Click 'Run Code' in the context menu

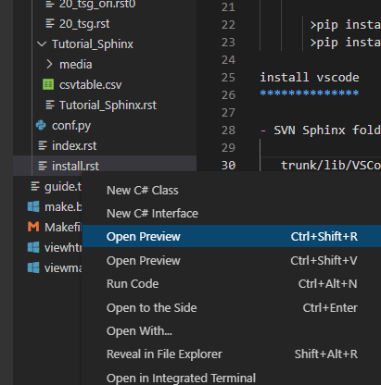tap(232, 284)
